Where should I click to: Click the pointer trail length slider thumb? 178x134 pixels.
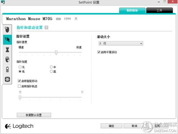[x=20, y=97]
